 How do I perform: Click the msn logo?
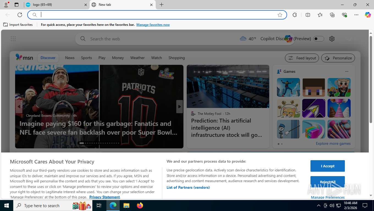coord(24,57)
